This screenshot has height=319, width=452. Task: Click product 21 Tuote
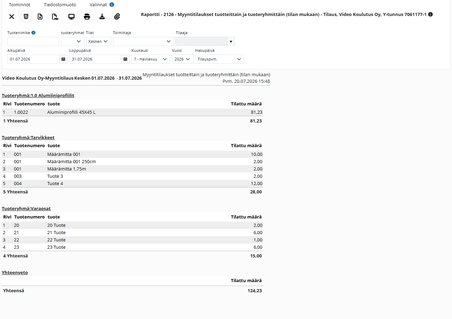[x=56, y=232]
